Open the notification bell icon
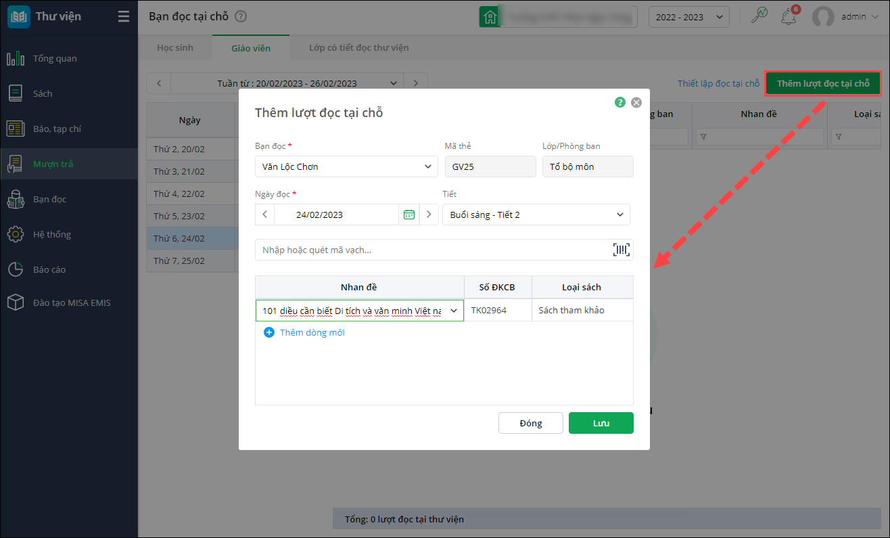The width and height of the screenshot is (890, 538). 789,17
